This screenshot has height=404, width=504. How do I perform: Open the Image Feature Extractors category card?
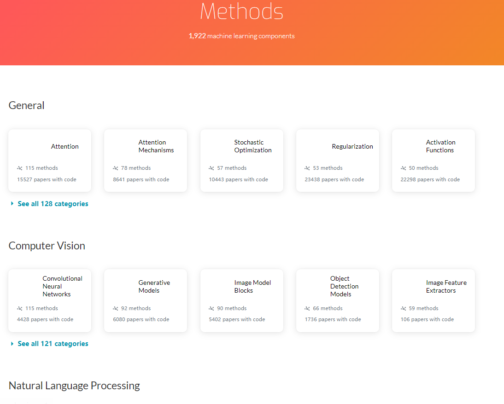point(433,300)
